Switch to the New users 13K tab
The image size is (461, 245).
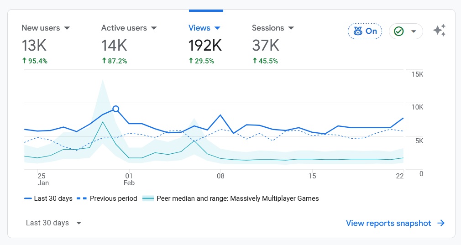click(34, 45)
